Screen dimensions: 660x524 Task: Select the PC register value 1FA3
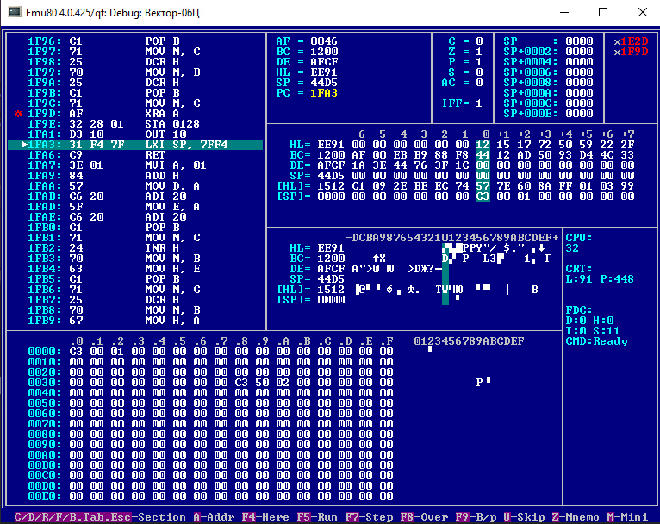click(324, 93)
